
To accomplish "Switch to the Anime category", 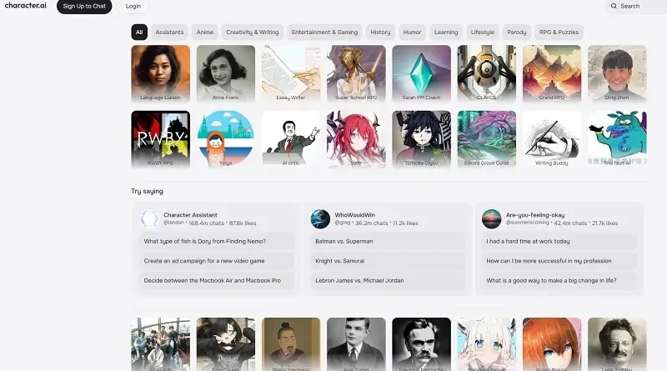I will click(204, 32).
